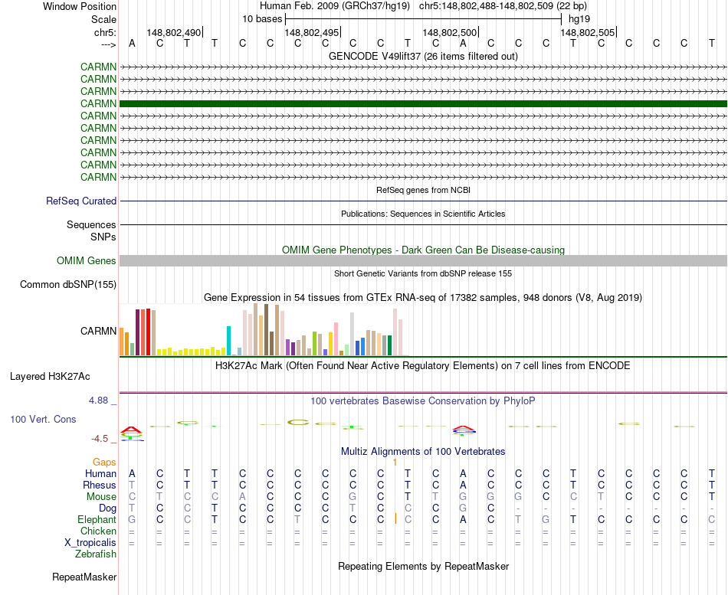This screenshot has height=595, width=728.
Task: Click the lone 'A' base in Mouse row
Action: (x=242, y=497)
